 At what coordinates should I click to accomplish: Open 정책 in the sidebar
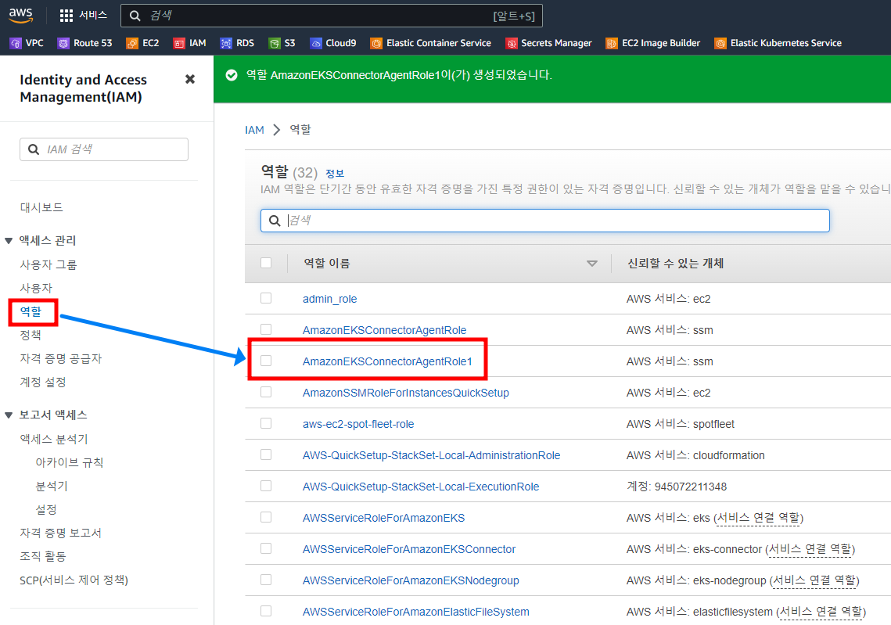[x=31, y=336]
